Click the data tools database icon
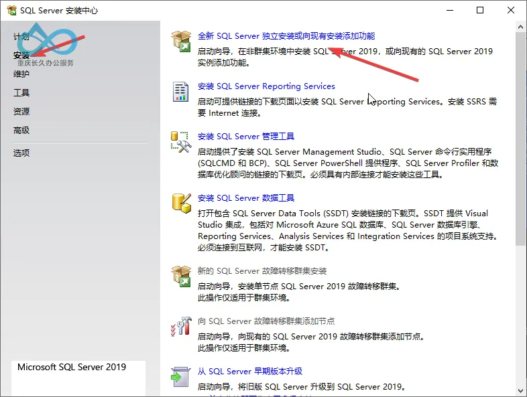527x397 pixels. (181, 203)
